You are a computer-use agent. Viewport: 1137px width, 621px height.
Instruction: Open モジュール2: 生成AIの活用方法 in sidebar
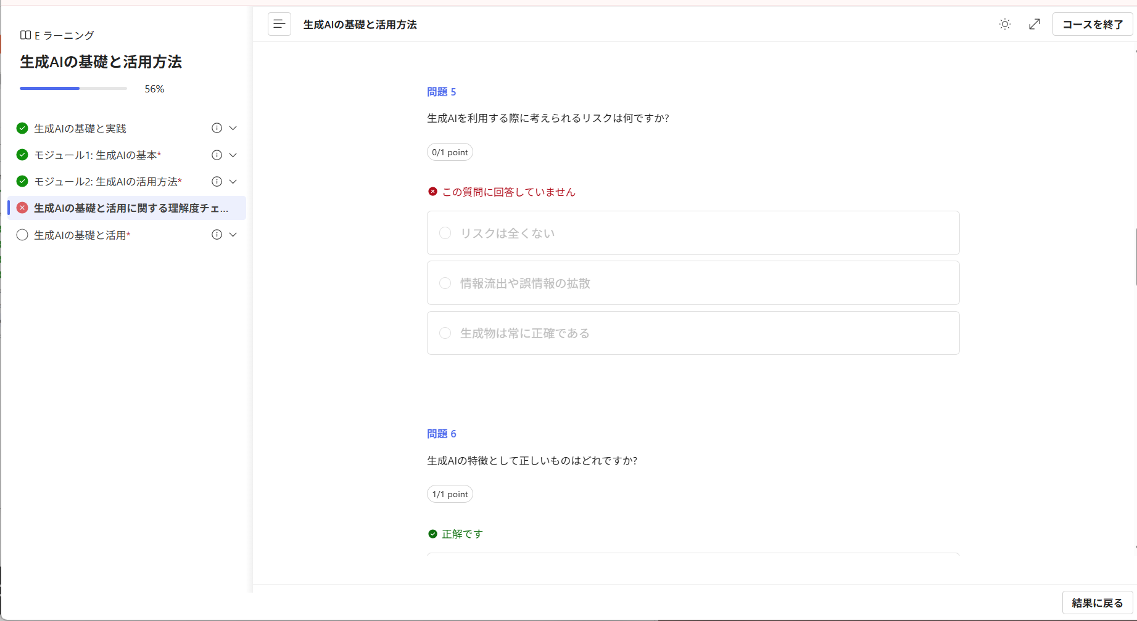tap(108, 181)
